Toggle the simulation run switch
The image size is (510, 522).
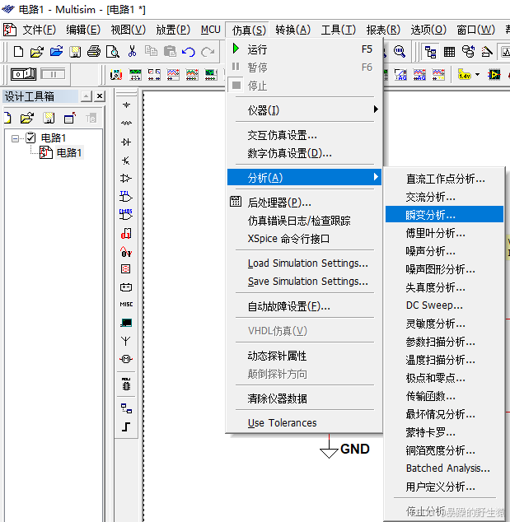click(x=23, y=74)
